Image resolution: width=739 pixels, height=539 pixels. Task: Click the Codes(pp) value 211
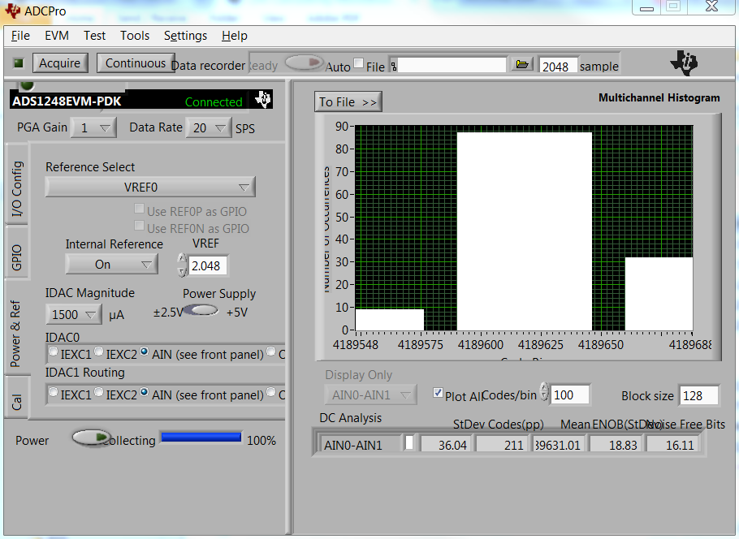pyautogui.click(x=502, y=445)
